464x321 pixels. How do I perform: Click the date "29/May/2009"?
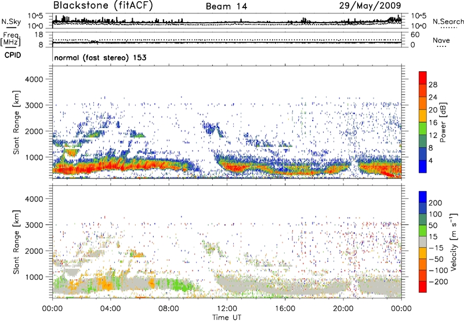point(370,5)
